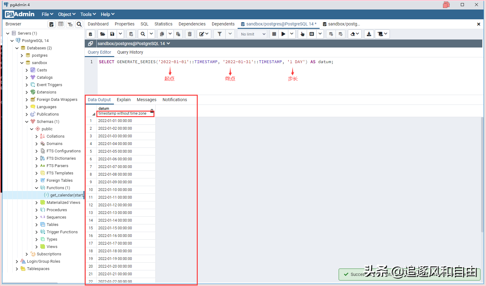
Task: Open the No limit rows dropdown
Action: tap(253, 34)
